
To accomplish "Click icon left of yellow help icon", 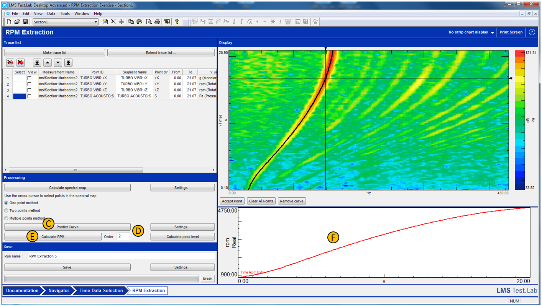I will (167, 22).
